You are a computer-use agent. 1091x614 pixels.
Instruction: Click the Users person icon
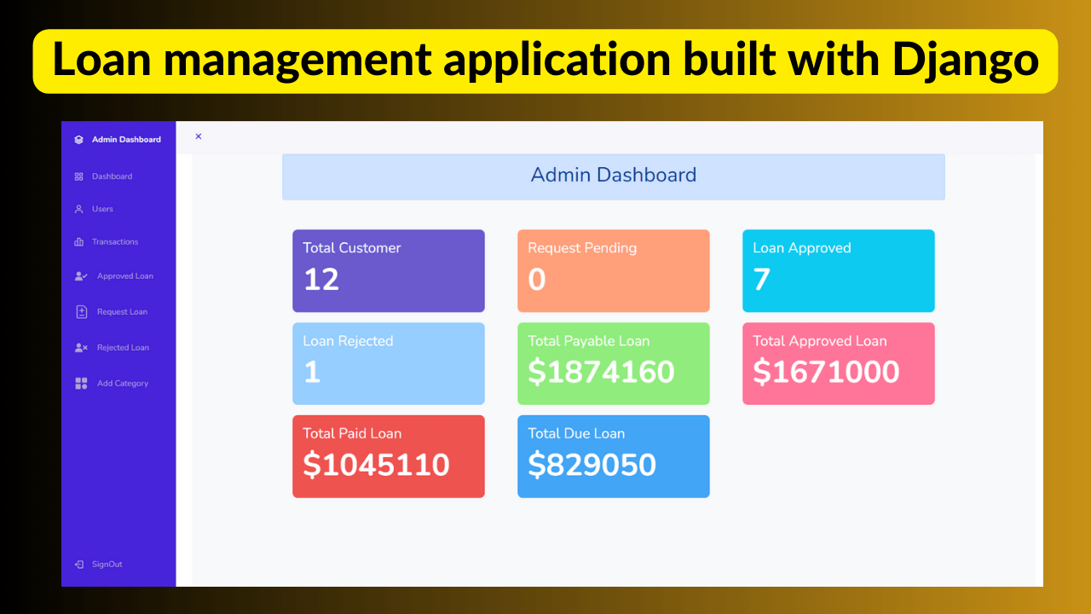(x=79, y=209)
